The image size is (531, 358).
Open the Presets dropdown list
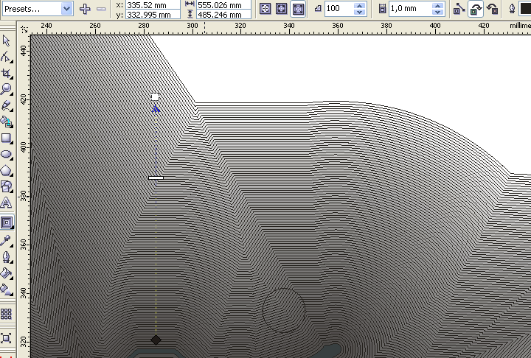click(66, 9)
